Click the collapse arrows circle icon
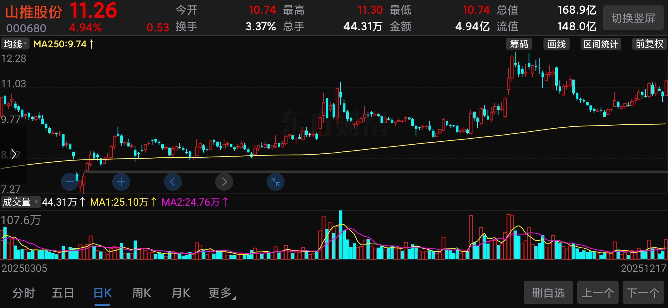 (275, 182)
